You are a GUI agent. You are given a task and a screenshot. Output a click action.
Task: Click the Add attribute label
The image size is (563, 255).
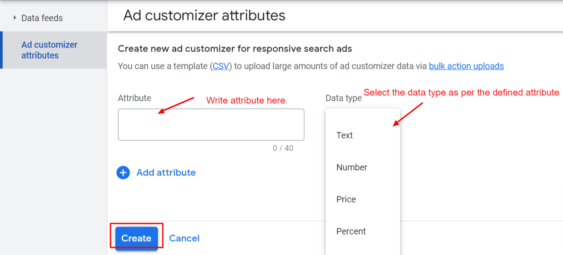[x=166, y=172]
